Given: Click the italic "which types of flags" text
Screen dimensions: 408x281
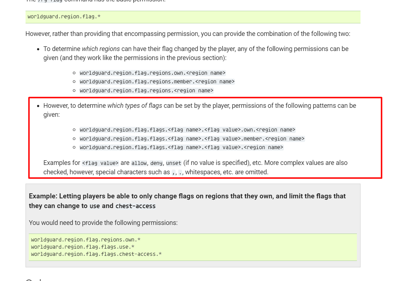Looking at the screenshot, I should point(135,106).
